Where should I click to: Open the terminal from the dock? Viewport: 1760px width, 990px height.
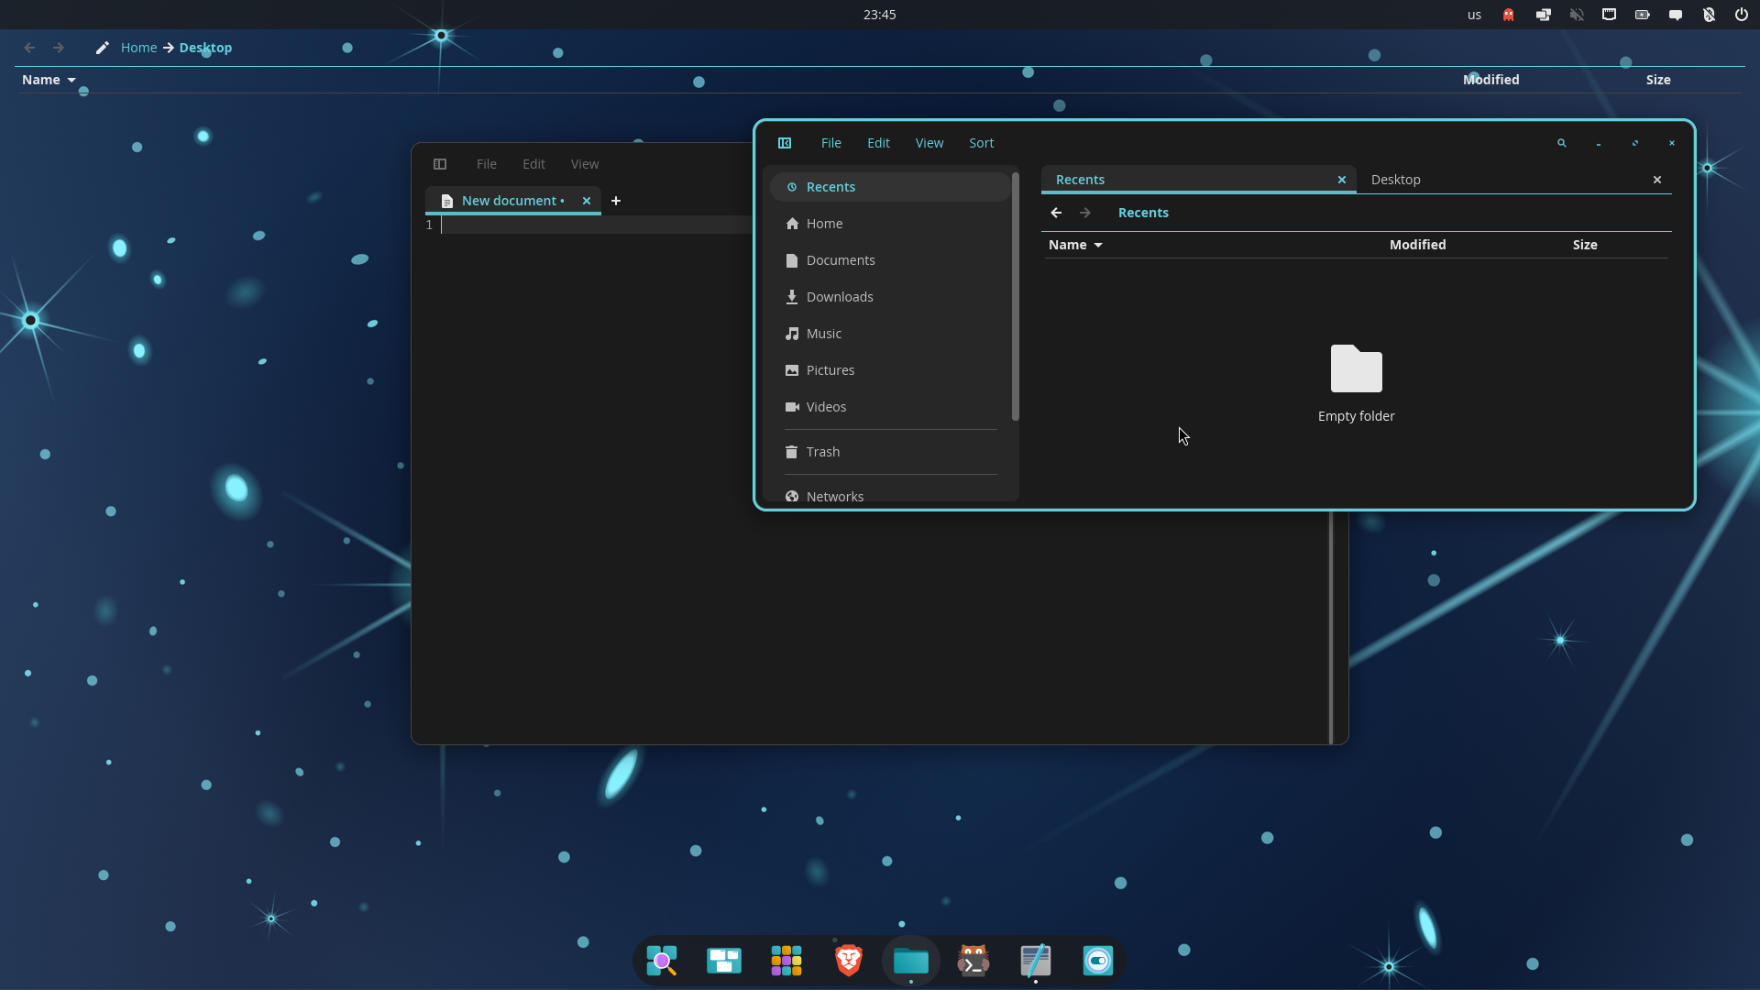pos(973,961)
